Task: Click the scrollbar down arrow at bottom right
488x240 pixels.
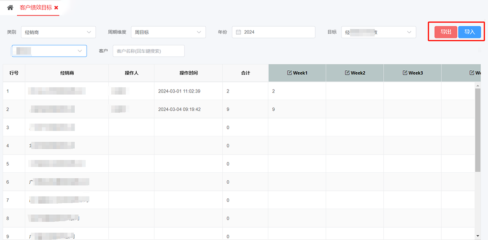Action: point(478,236)
